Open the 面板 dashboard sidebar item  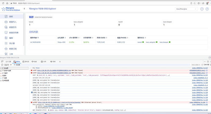[x=12, y=16]
